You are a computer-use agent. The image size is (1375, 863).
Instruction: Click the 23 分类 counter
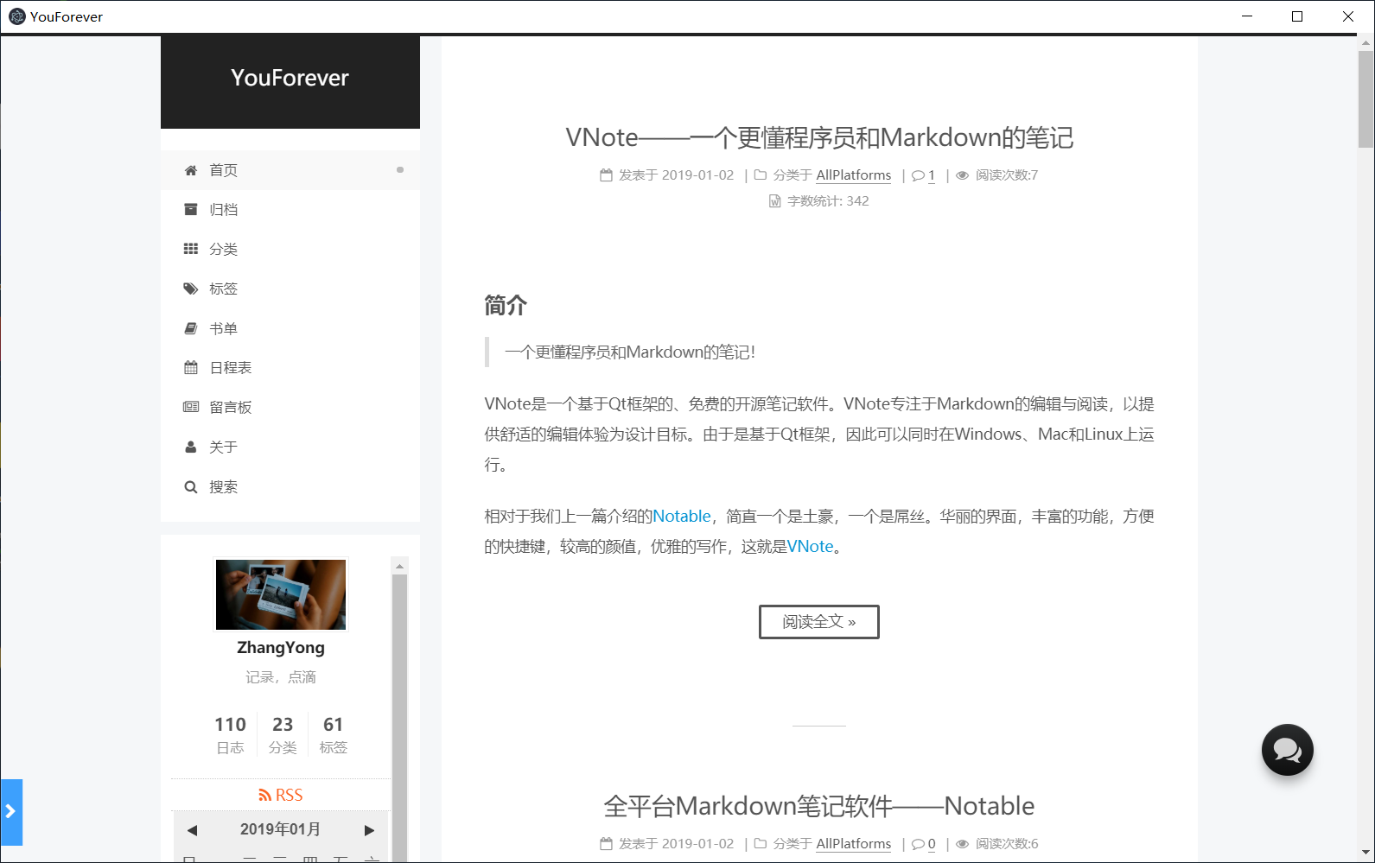pyautogui.click(x=283, y=735)
